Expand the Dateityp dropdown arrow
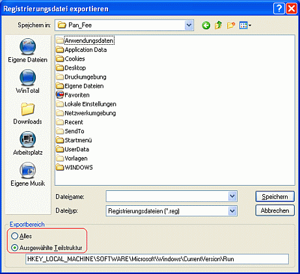The width and height of the screenshot is (300, 274). pyautogui.click(x=232, y=211)
